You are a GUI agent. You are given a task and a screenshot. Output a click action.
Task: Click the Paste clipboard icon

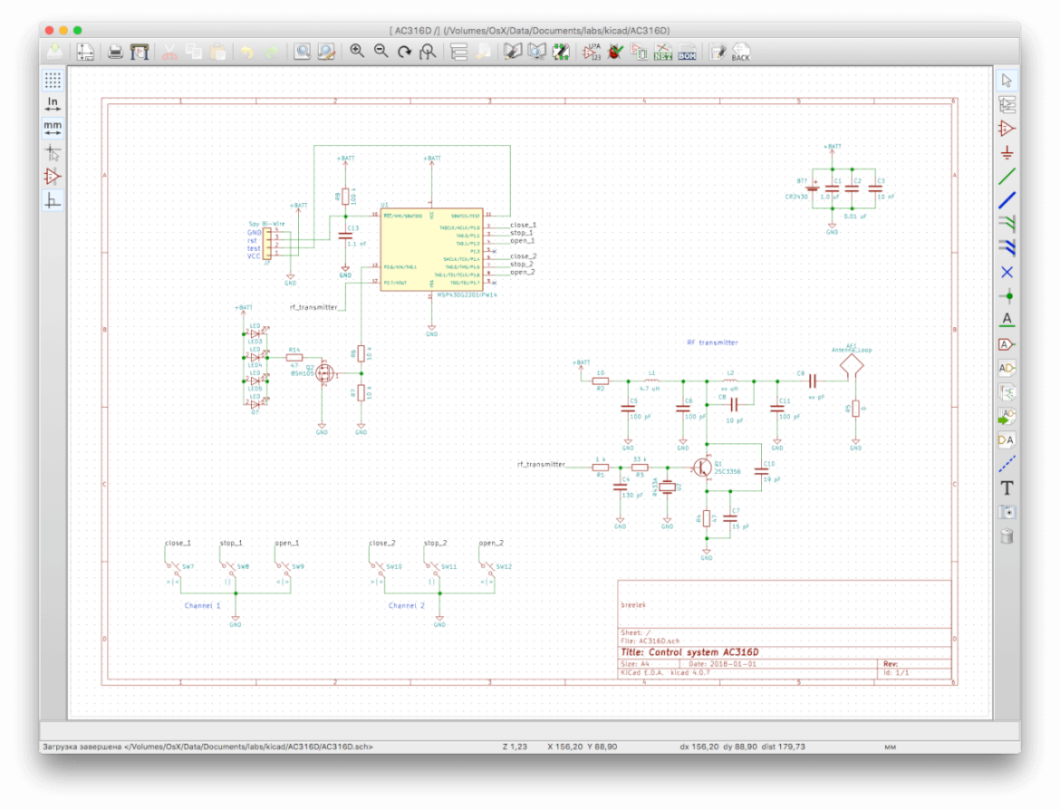click(x=217, y=52)
